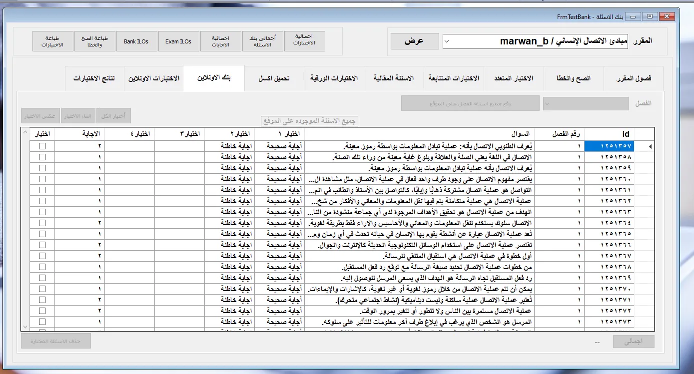The width and height of the screenshot is (694, 374).
Task: Click أجابة صحيحة cell in row ١٢٥١٣٦٣
Action: point(279,212)
